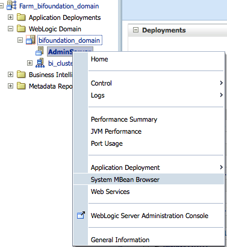The height and width of the screenshot is (247, 227).
Task: Expand the Application Deployments tree node
Action: click(x=10, y=17)
